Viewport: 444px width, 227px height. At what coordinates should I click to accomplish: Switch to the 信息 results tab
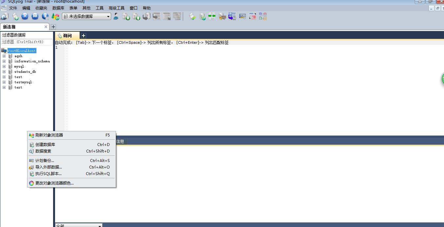coord(120,141)
